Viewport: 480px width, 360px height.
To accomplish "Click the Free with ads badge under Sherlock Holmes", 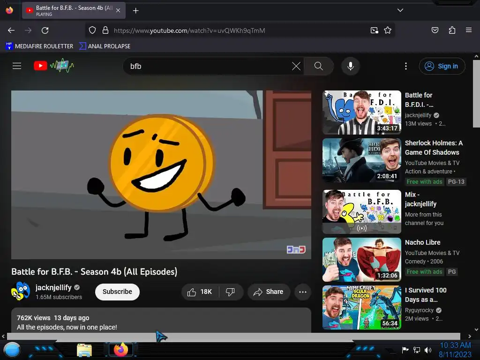I will point(424,181).
